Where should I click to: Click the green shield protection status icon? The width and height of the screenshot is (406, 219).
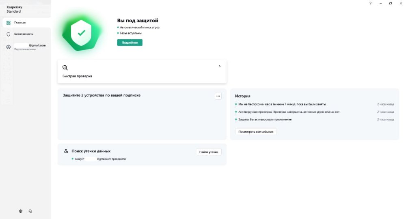coord(81,33)
